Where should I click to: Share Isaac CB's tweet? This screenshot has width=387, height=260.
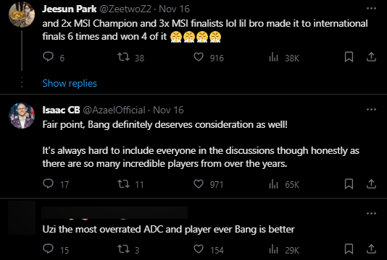point(371,183)
